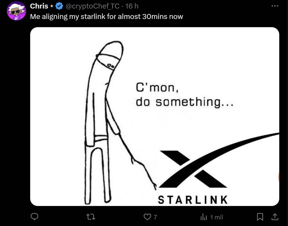Click the display name Chris
This screenshot has width=288, height=226.
tap(39, 6)
